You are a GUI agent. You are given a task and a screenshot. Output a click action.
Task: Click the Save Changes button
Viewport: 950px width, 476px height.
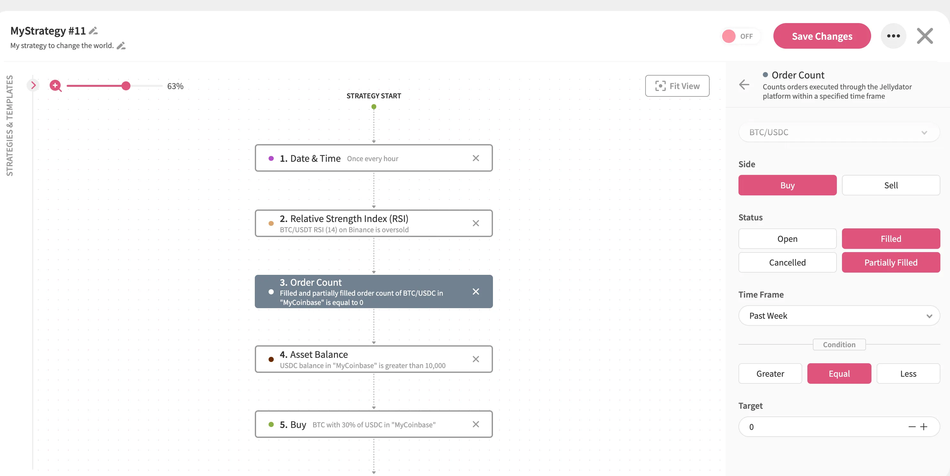[822, 36]
